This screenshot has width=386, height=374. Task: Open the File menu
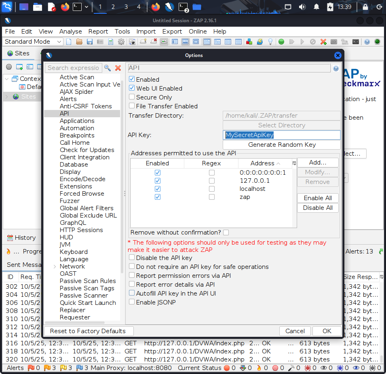tap(10, 32)
